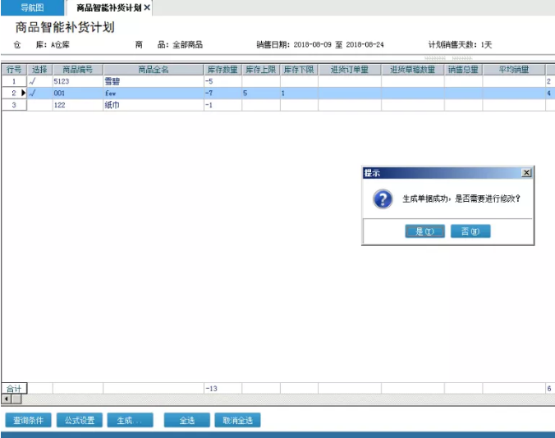
Task: Select stock quantity cell -5
Action: (222, 81)
